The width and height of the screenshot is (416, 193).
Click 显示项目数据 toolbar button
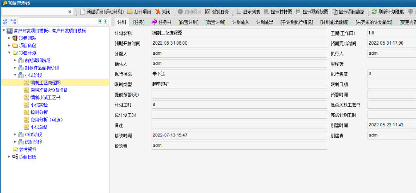click(349, 12)
